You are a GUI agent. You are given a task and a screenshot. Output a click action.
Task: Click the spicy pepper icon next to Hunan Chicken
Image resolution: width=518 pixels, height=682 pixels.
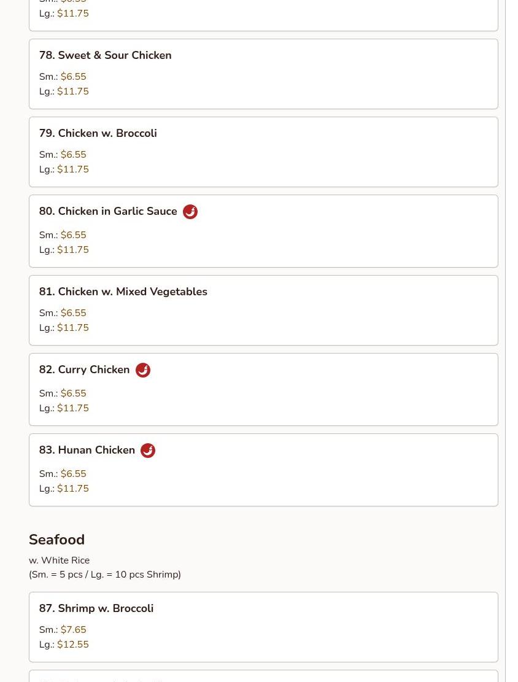click(148, 451)
